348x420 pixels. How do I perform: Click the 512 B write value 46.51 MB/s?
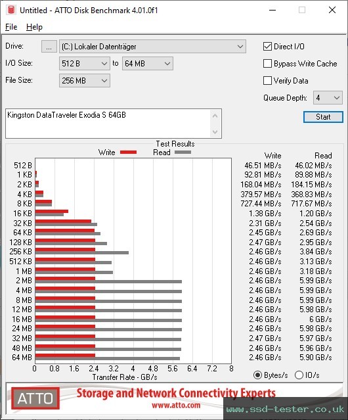263,165
